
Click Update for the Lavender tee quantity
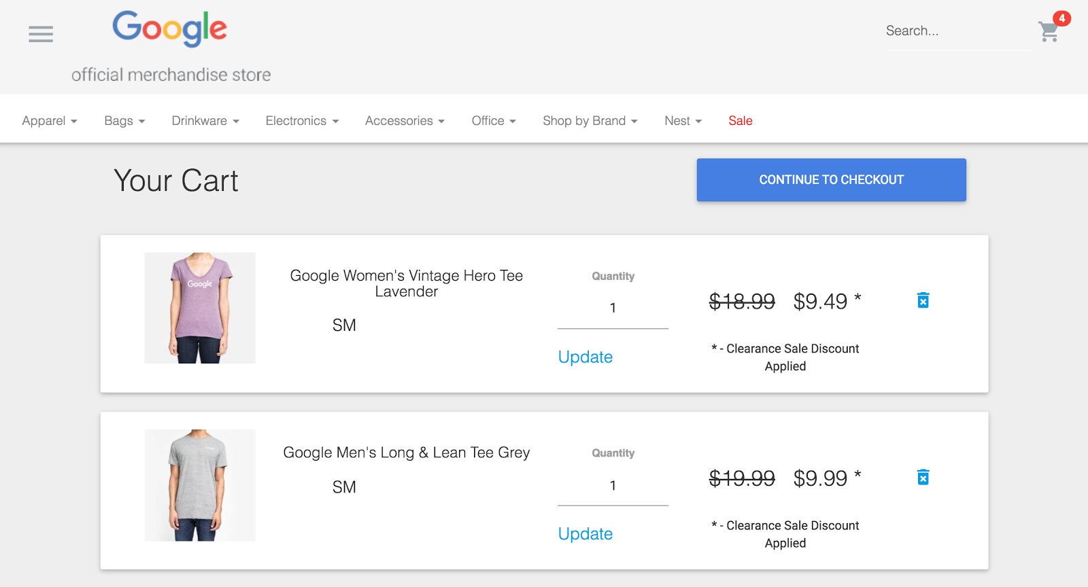click(585, 357)
